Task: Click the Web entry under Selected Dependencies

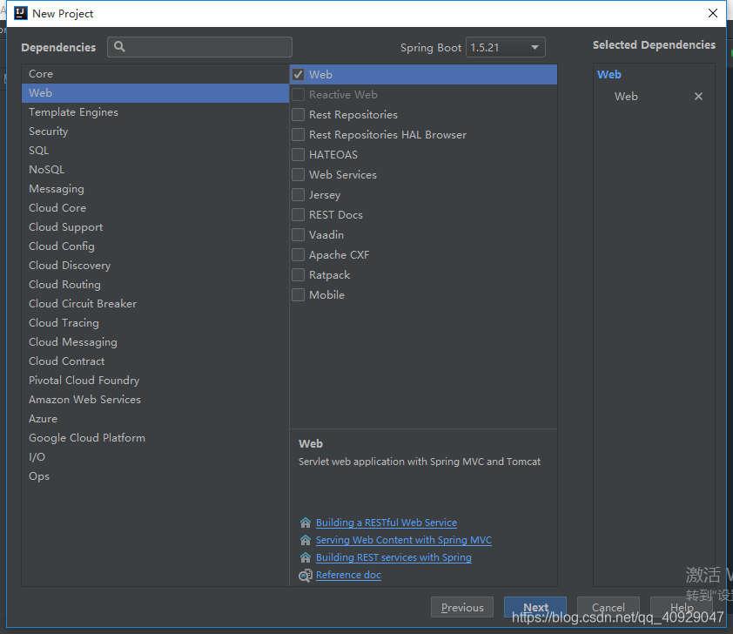Action: (626, 97)
